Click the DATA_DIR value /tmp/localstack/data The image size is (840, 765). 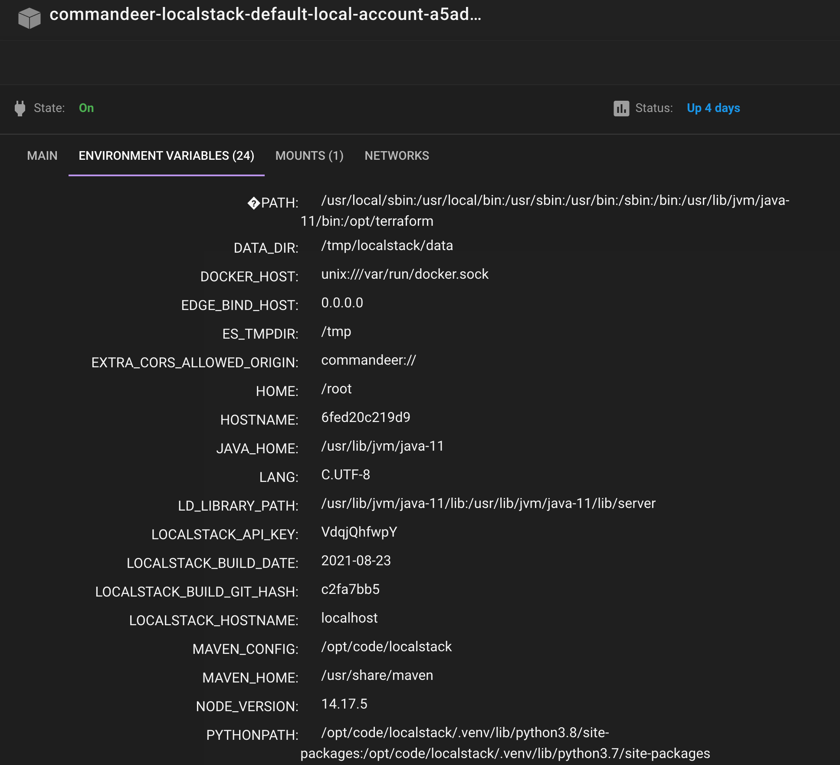coord(387,245)
